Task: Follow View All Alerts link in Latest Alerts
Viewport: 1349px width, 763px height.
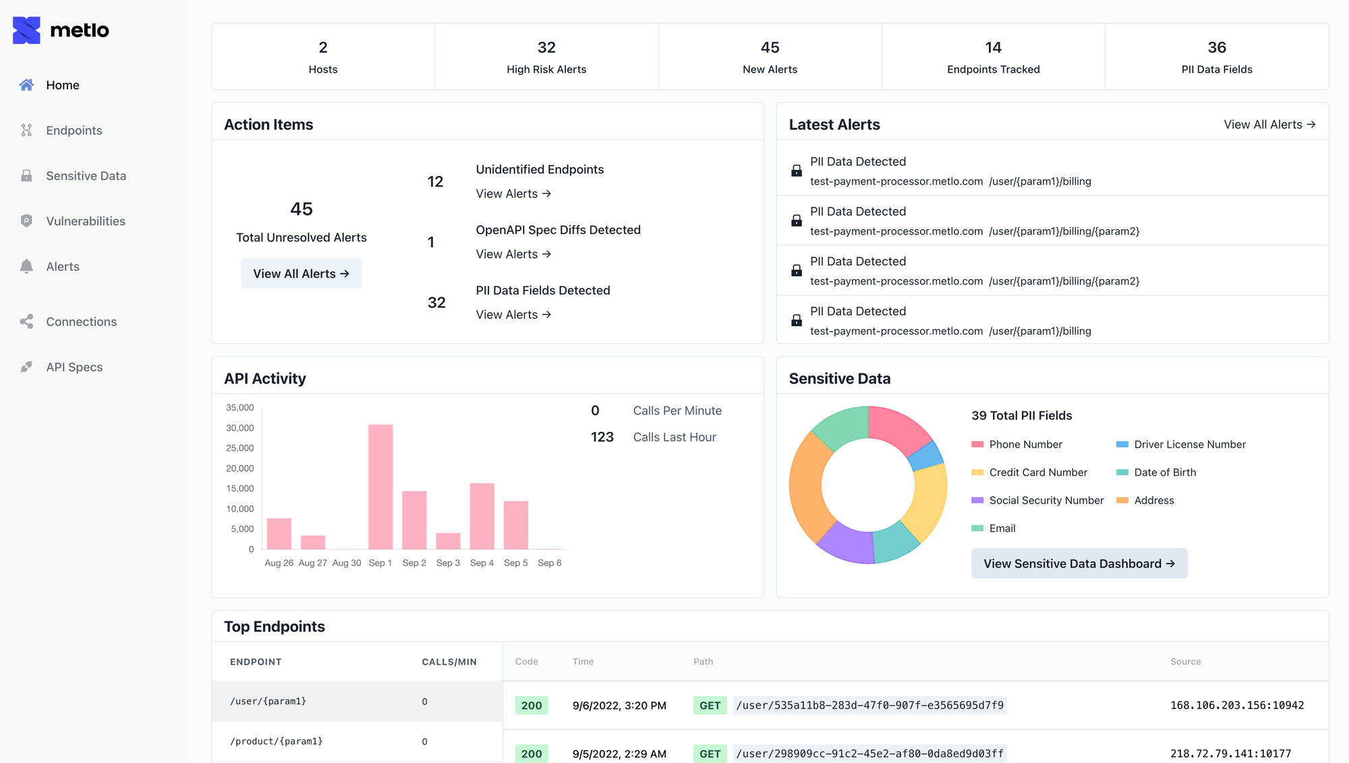Action: click(x=1269, y=125)
